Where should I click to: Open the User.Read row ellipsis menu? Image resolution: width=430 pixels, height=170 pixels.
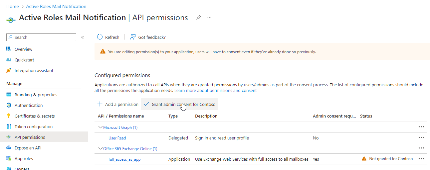coord(421,137)
